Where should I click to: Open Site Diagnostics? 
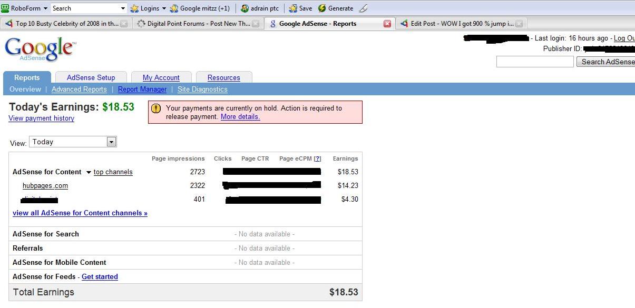tap(202, 90)
